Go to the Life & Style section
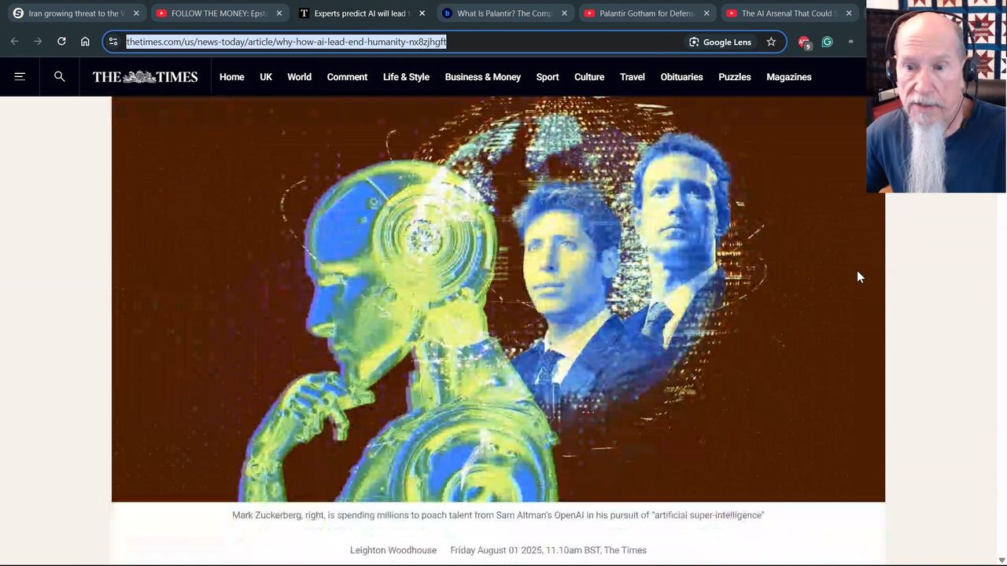1007x566 pixels. click(406, 77)
